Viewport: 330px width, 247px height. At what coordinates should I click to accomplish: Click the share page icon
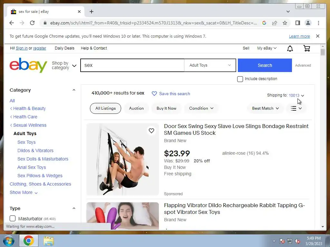[275, 23]
